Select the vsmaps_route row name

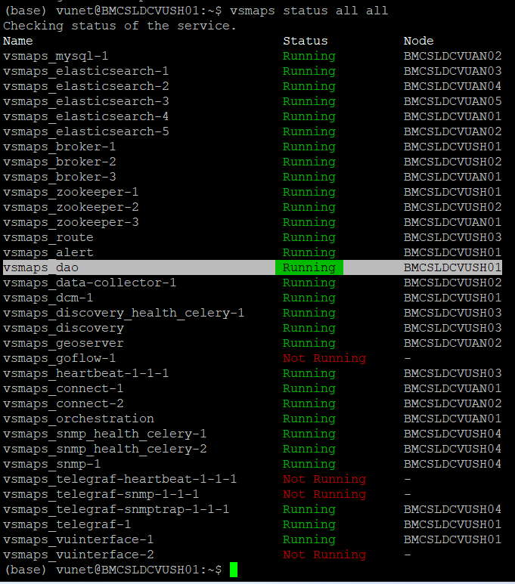(48, 237)
